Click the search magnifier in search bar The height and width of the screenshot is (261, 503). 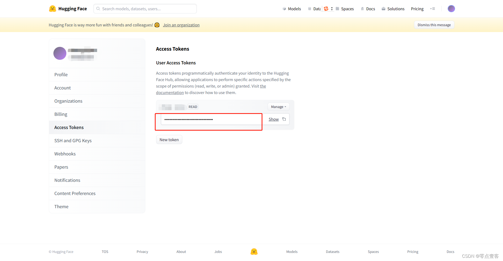point(98,9)
